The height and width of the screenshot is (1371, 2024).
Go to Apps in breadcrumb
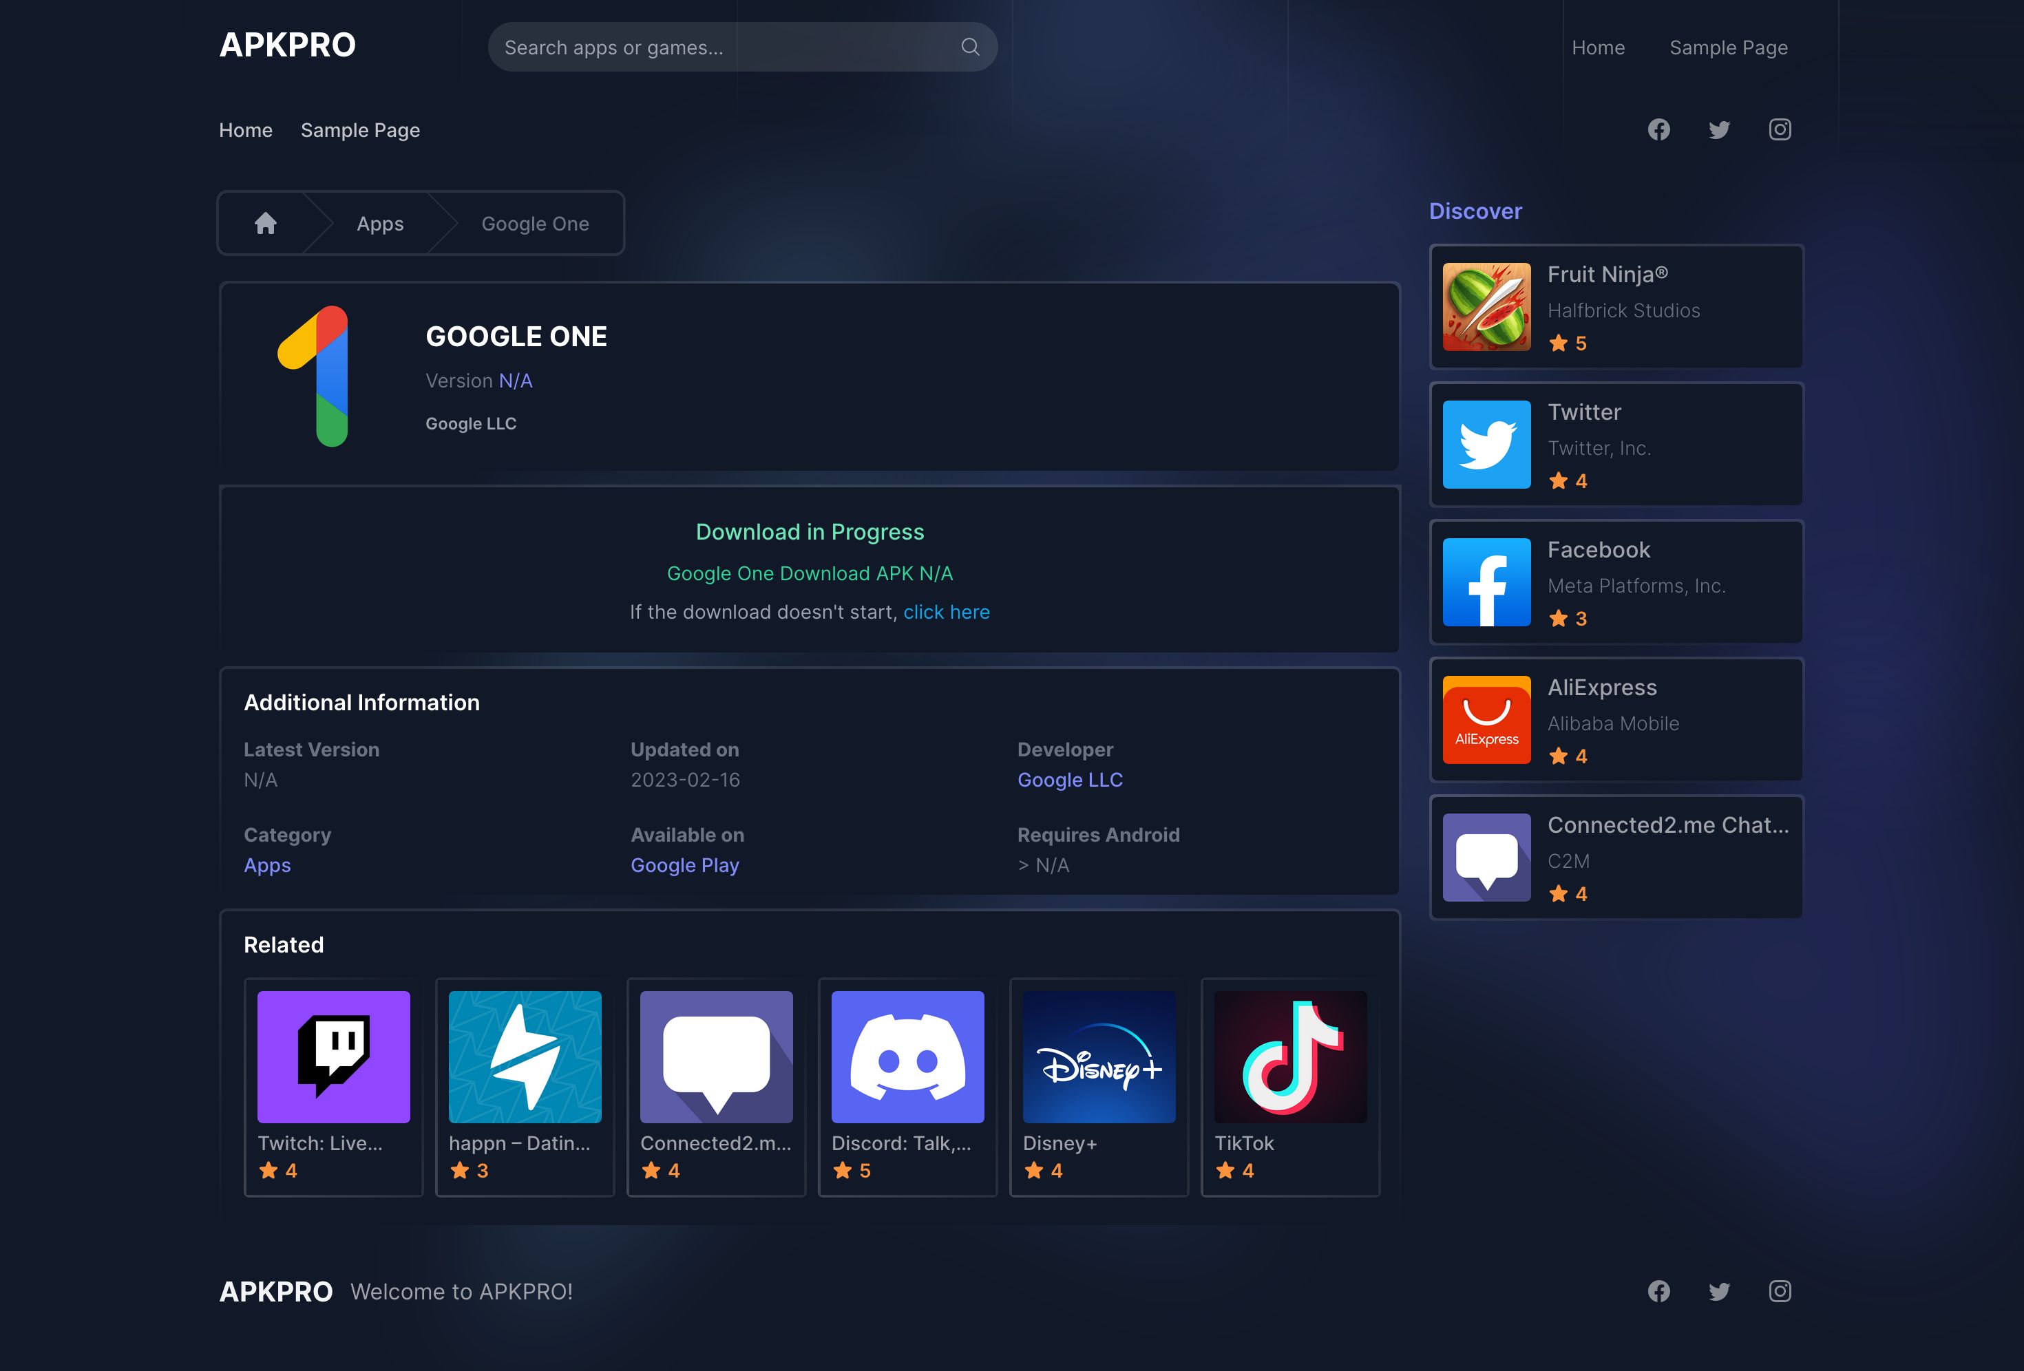pyautogui.click(x=380, y=224)
